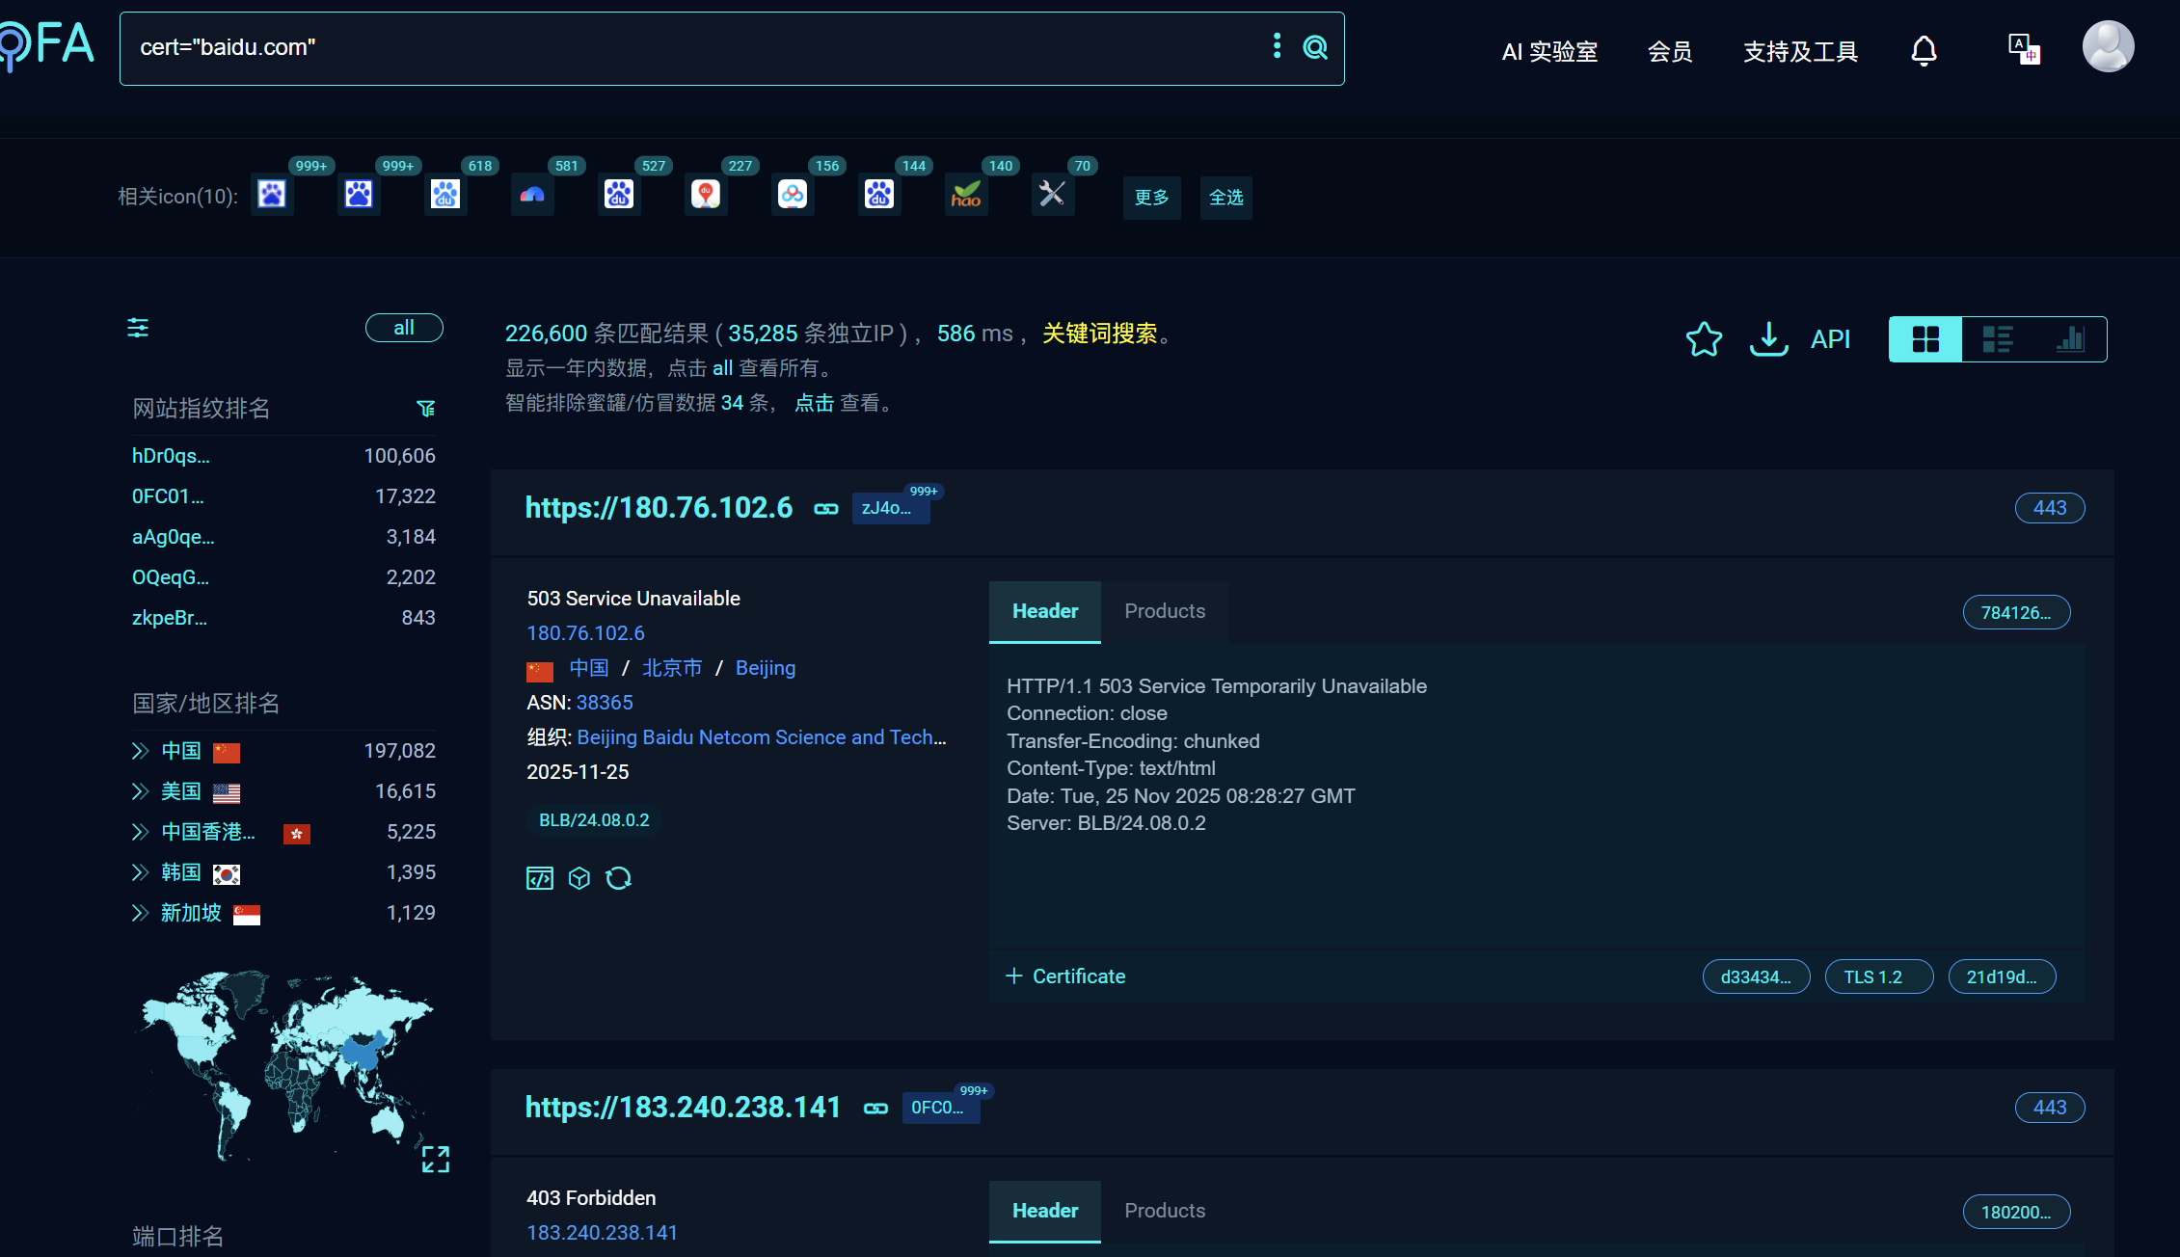Click the 全选 select-all button
Screen dimensions: 2180x1257
pos(1225,198)
